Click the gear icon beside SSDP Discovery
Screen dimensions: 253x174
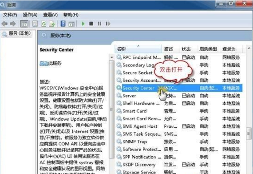pyautogui.click(x=119, y=165)
